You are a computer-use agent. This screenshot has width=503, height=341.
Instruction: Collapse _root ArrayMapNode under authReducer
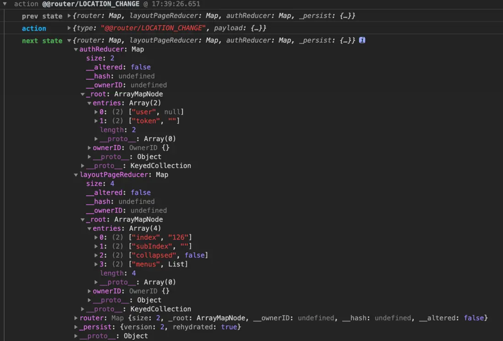coord(83,94)
